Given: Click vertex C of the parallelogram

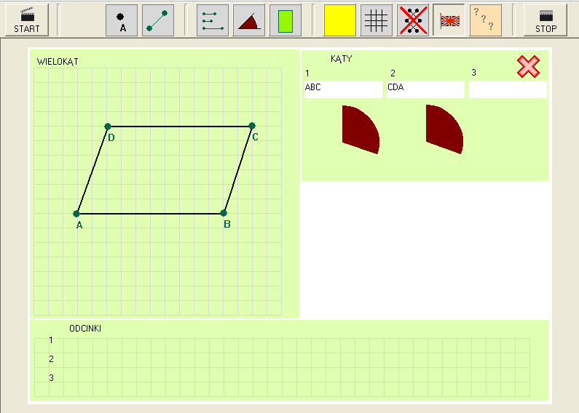Looking at the screenshot, I should pos(252,126).
